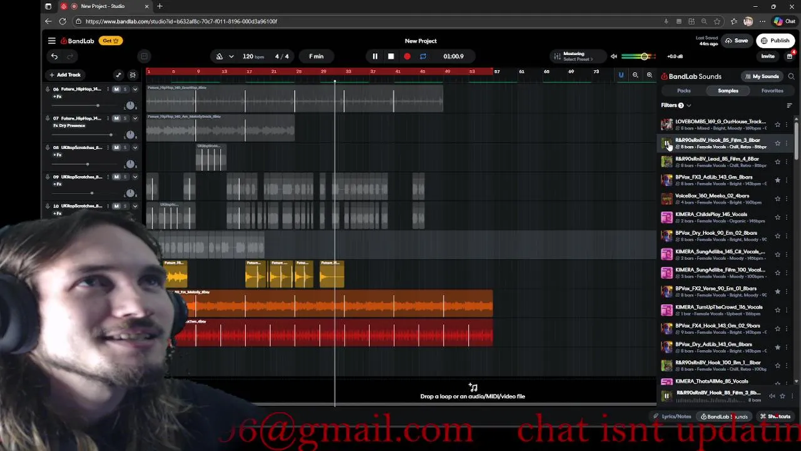Click the 4 / 4 time signature
Screen dimensions: 801x451
[282, 56]
